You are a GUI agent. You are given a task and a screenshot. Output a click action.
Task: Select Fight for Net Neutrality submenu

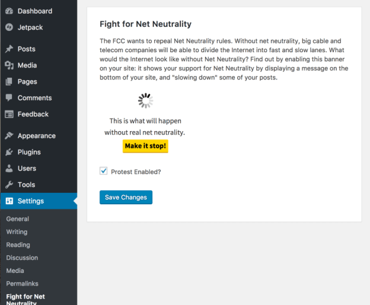click(25, 299)
